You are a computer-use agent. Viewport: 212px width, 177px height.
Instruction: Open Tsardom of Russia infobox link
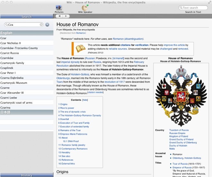click(179, 130)
